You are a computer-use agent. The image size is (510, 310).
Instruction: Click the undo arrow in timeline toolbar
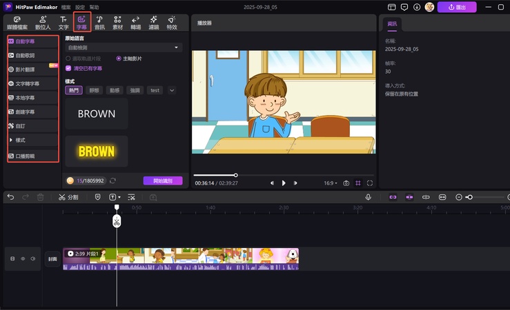(10, 197)
